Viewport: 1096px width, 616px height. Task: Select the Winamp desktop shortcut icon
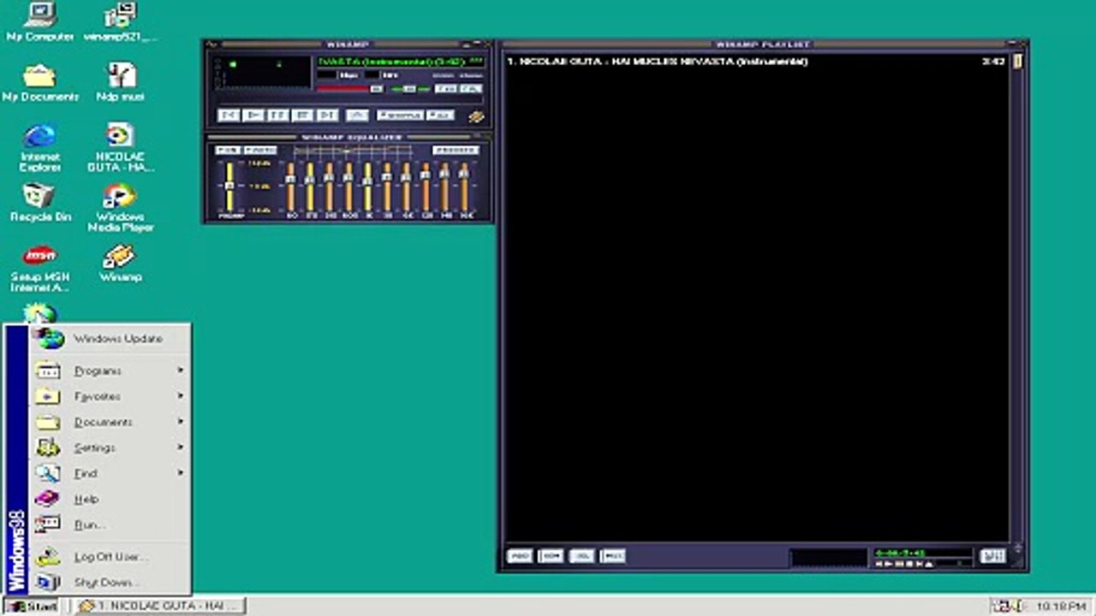click(x=121, y=263)
